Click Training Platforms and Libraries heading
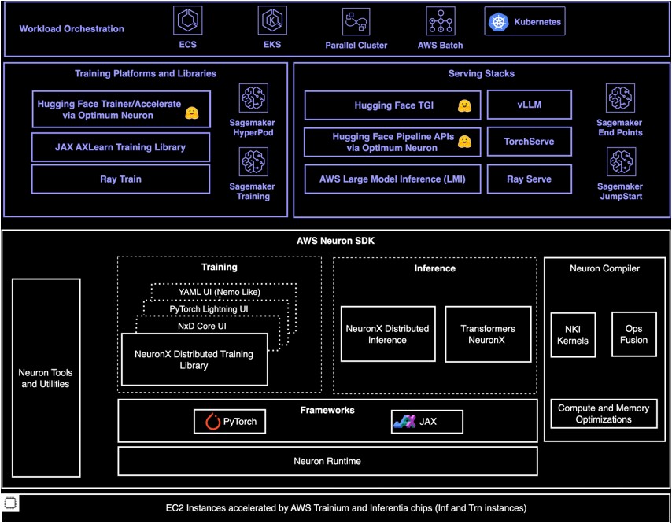672x524 pixels. tap(146, 73)
